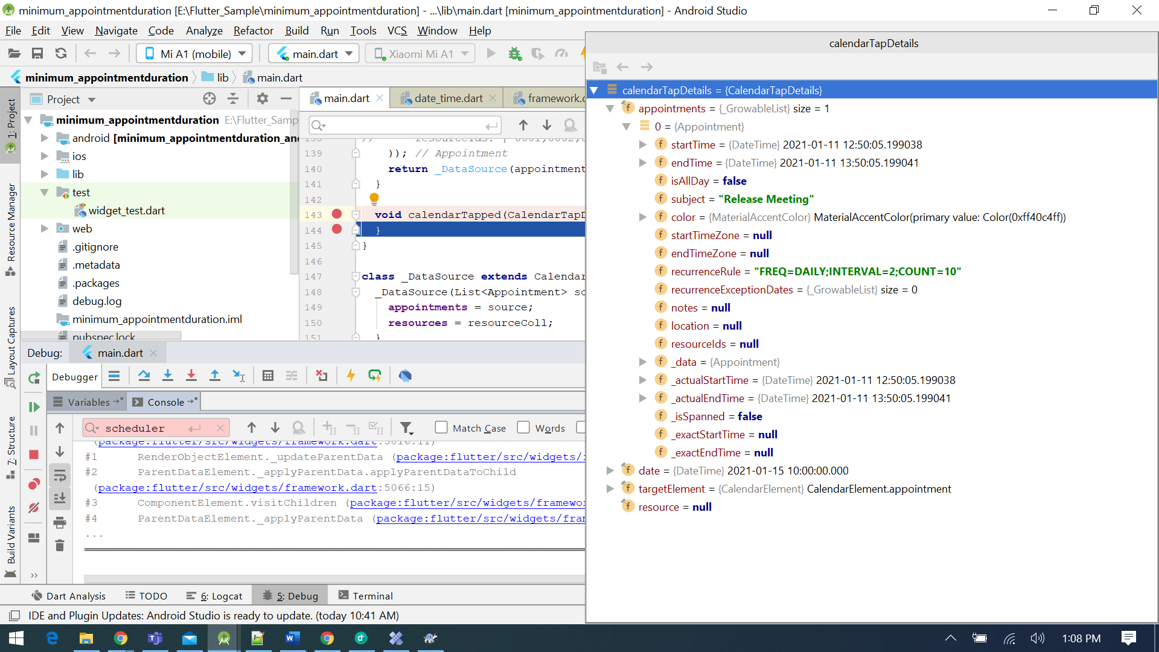The width and height of the screenshot is (1159, 652).
Task: Collapse the appointments list node
Action: [610, 109]
